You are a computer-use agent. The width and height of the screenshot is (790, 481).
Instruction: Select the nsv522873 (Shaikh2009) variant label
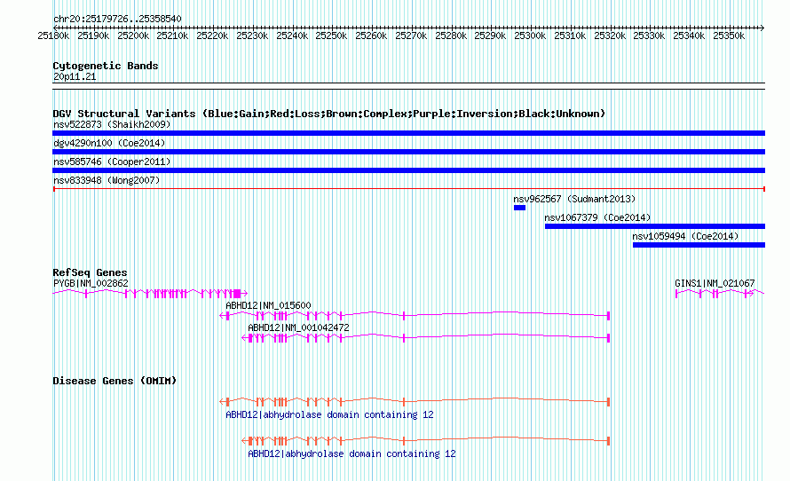pos(112,124)
